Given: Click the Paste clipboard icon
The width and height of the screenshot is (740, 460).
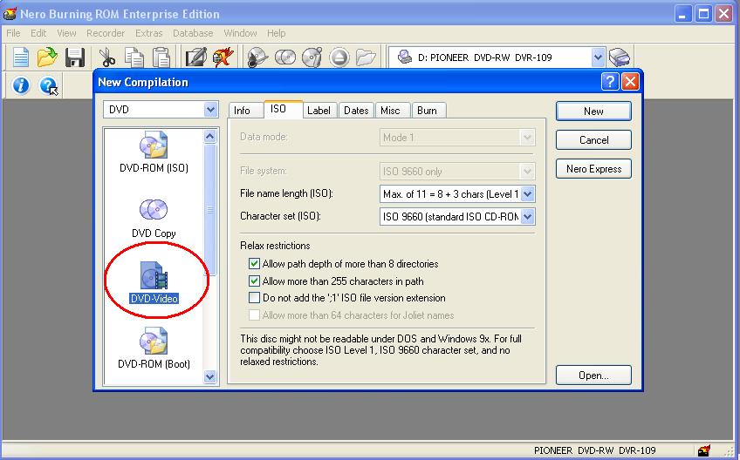Looking at the screenshot, I should coord(161,57).
